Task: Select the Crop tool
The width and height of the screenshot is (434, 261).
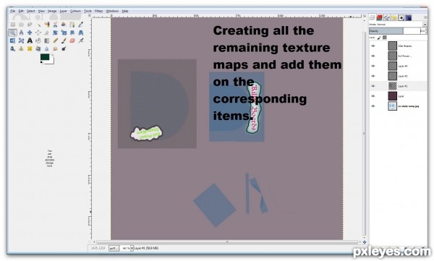Action: coord(47,33)
